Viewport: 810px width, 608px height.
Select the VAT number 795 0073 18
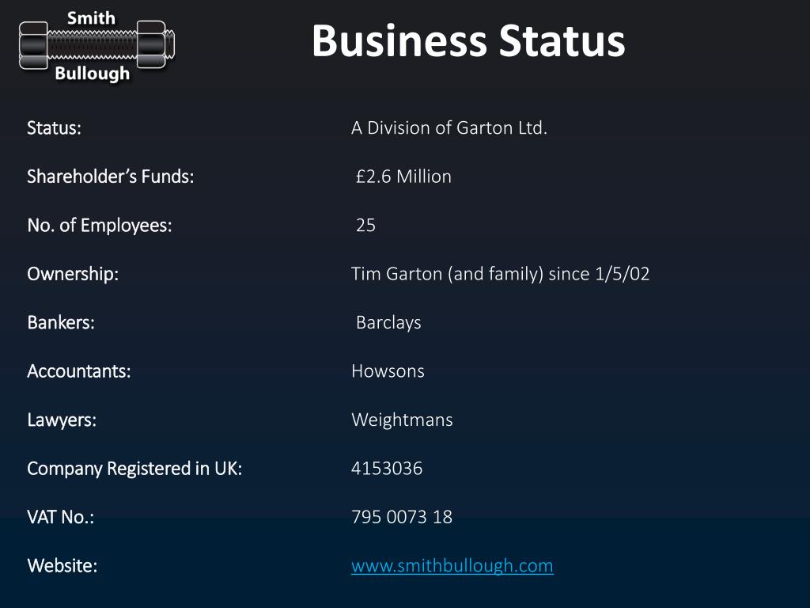click(x=402, y=517)
